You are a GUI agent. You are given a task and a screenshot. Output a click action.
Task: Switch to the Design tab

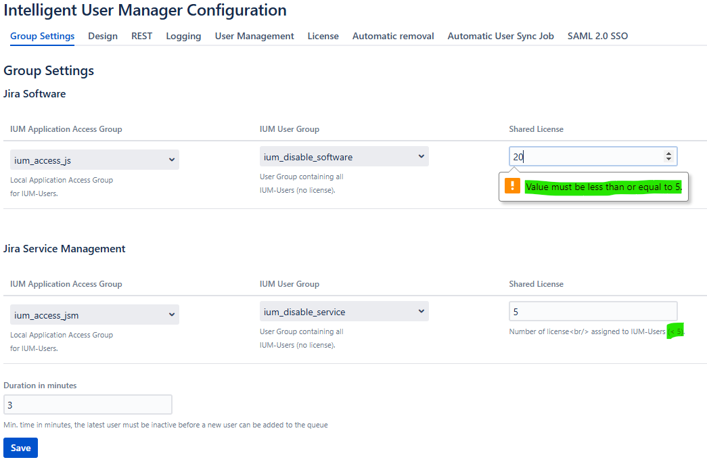pyautogui.click(x=103, y=36)
